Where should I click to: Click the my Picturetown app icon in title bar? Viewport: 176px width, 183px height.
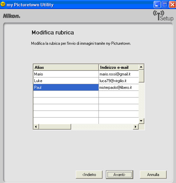click(3, 4)
